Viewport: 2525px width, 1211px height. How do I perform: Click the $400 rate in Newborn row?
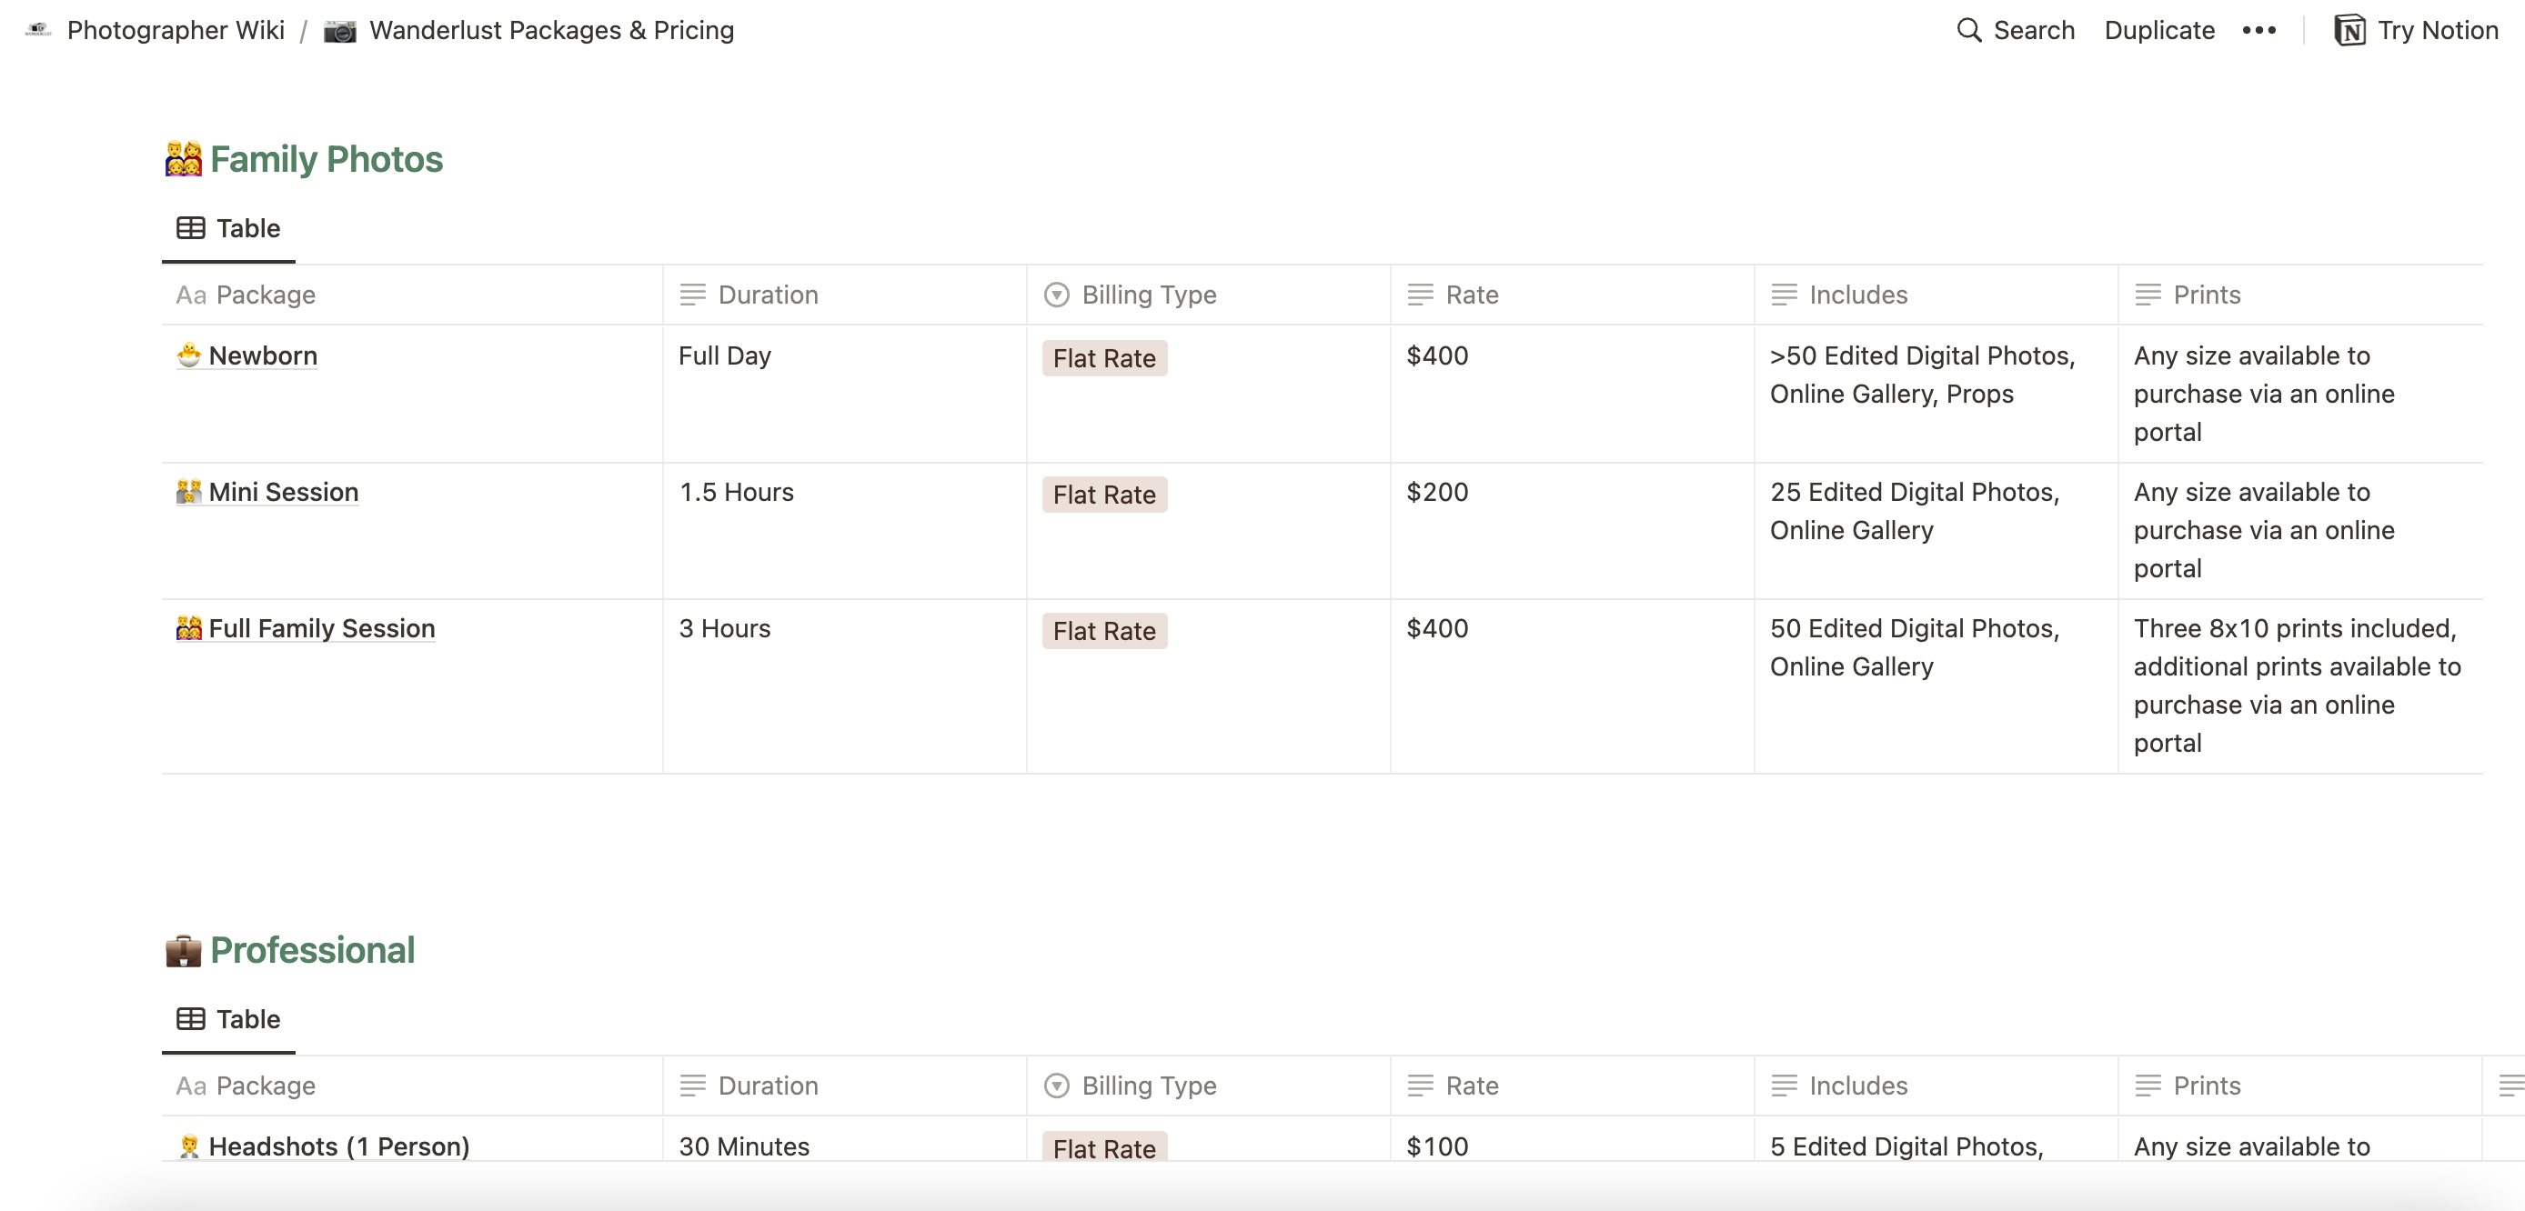pyautogui.click(x=1437, y=355)
